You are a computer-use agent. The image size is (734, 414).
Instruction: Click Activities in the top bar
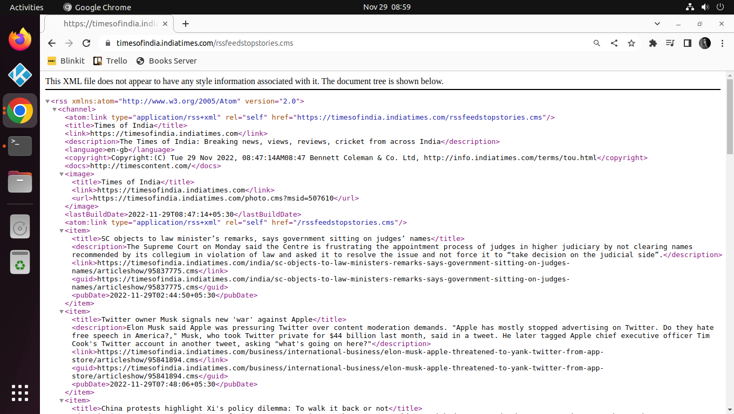click(26, 7)
